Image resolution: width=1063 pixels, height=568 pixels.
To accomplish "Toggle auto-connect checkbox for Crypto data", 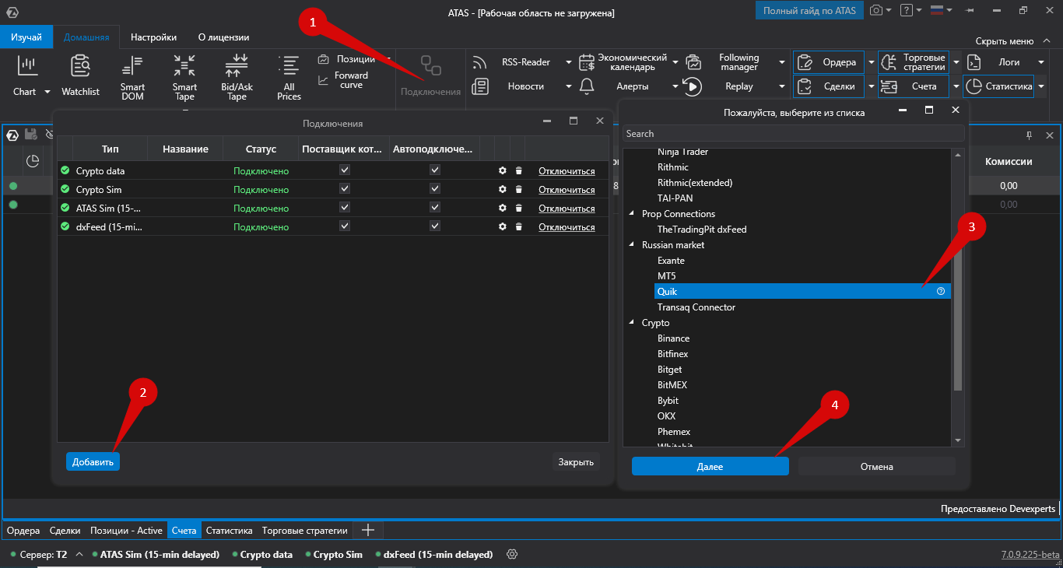I will click(435, 170).
